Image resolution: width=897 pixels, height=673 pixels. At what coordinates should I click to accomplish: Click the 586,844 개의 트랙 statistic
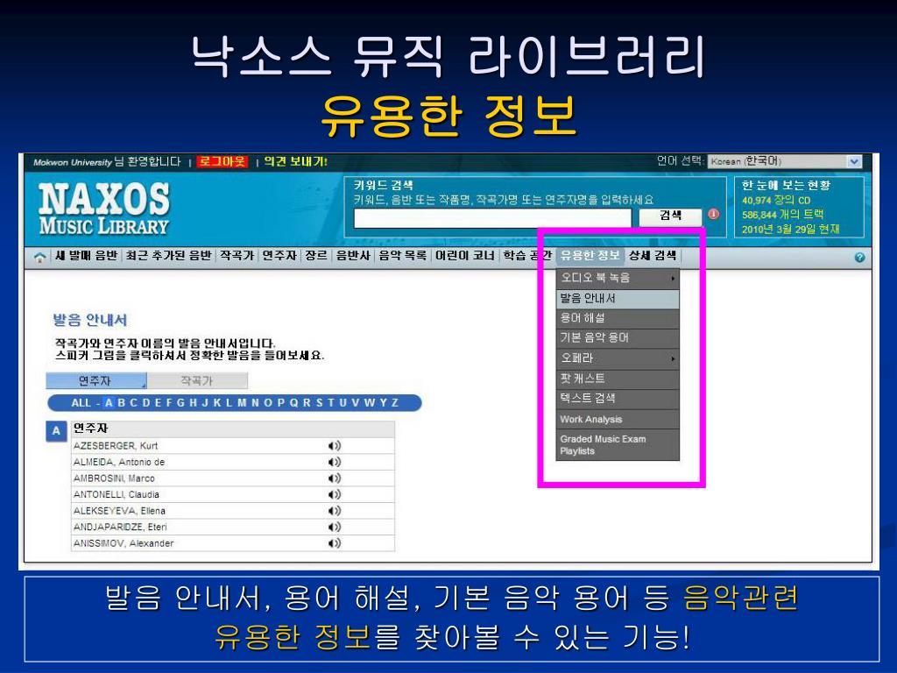click(x=782, y=215)
